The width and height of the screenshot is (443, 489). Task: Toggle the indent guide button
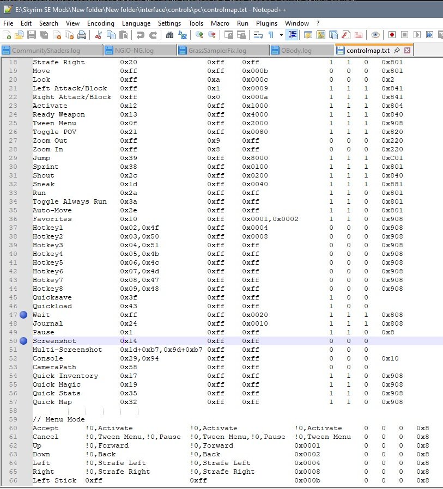point(292,35)
